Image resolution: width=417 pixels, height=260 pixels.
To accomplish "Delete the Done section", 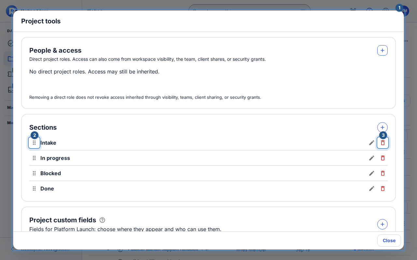I will pyautogui.click(x=383, y=188).
